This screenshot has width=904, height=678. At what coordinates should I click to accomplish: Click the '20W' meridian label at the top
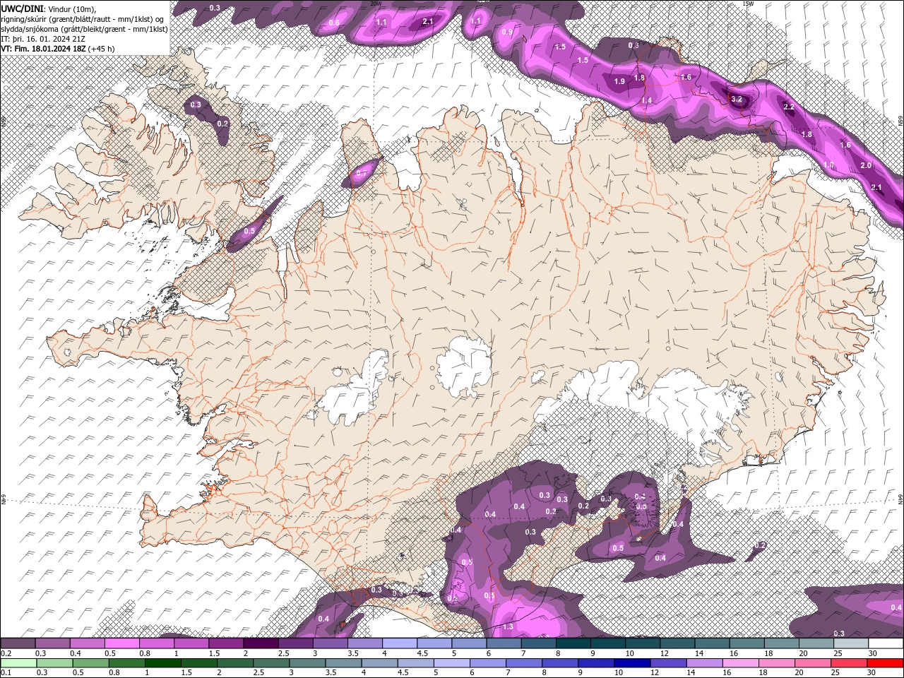point(376,4)
